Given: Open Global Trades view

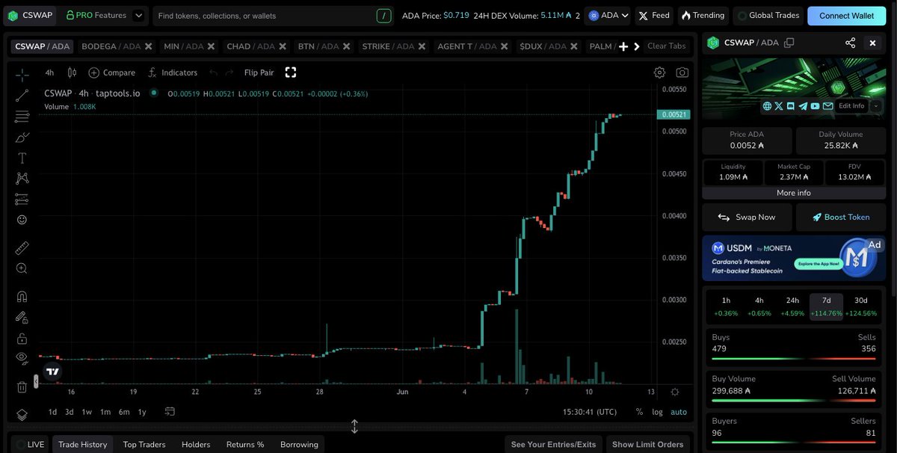Looking at the screenshot, I should (x=768, y=15).
